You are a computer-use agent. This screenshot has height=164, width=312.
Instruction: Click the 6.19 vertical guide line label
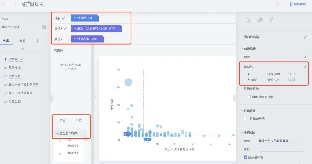[x=147, y=140]
